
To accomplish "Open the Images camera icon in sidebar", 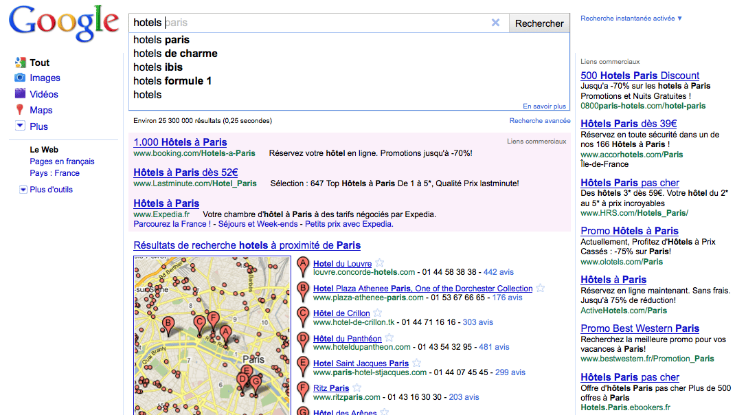I will (20, 78).
